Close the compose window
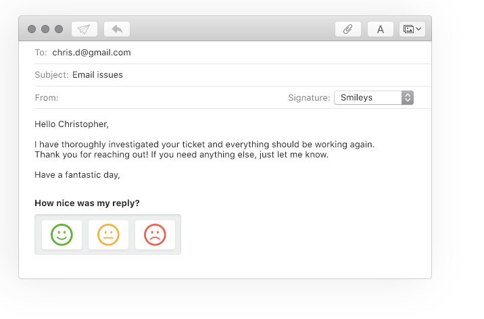The width and height of the screenshot is (484, 319). click(x=32, y=29)
